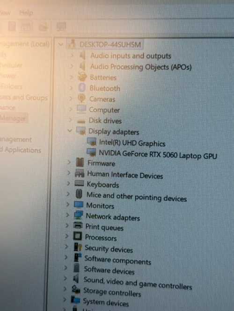
Task: Select the Software components label
Action: (117, 260)
